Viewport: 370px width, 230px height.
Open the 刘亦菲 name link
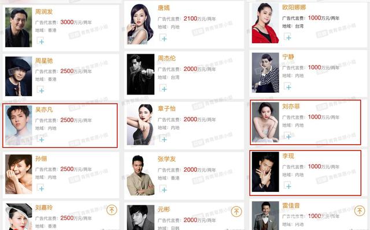[x=291, y=107]
